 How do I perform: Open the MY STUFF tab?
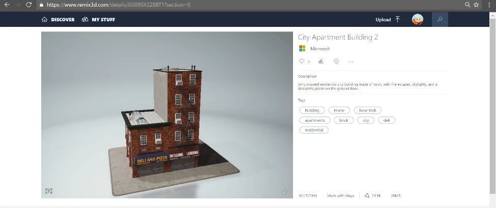[103, 20]
